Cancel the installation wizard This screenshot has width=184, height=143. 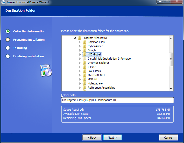pos(168,138)
